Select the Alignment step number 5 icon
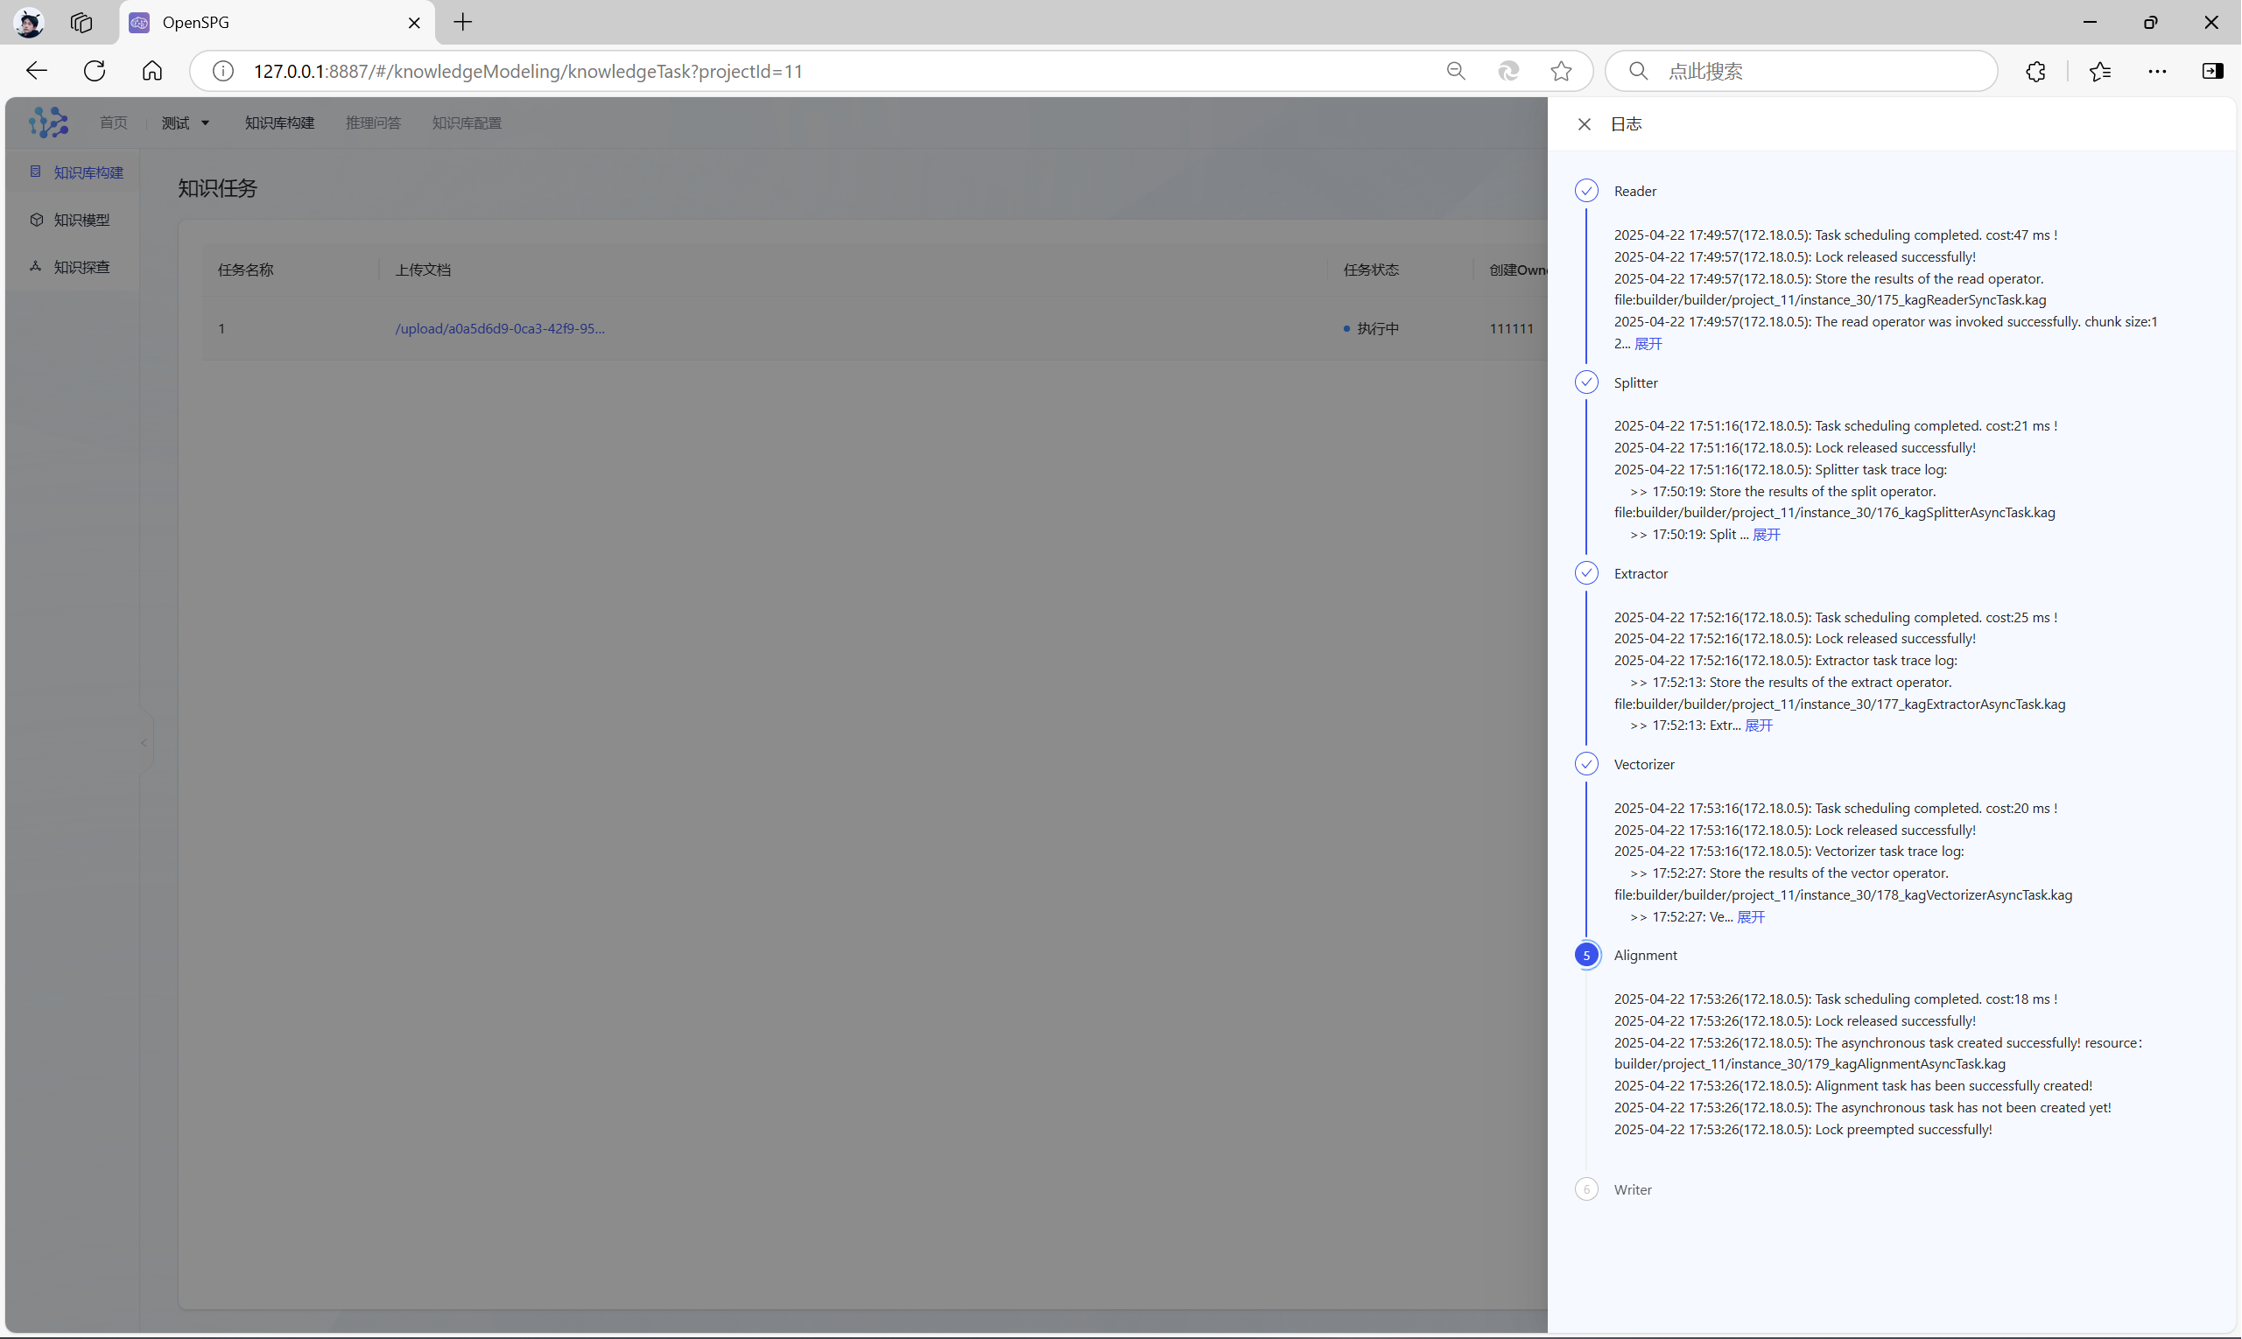This screenshot has height=1339, width=2242. [x=1585, y=955]
